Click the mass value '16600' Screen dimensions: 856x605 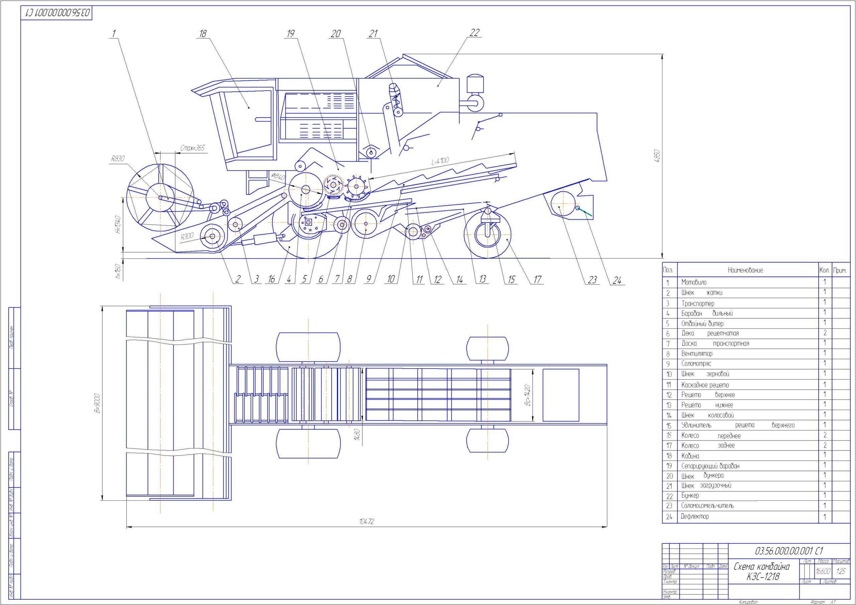click(x=823, y=571)
